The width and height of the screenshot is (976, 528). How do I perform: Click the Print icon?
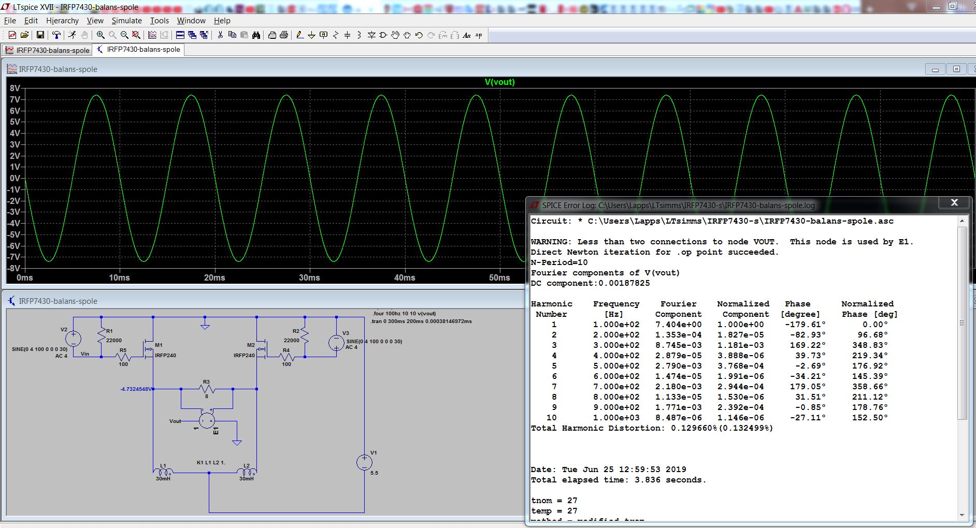(x=284, y=35)
